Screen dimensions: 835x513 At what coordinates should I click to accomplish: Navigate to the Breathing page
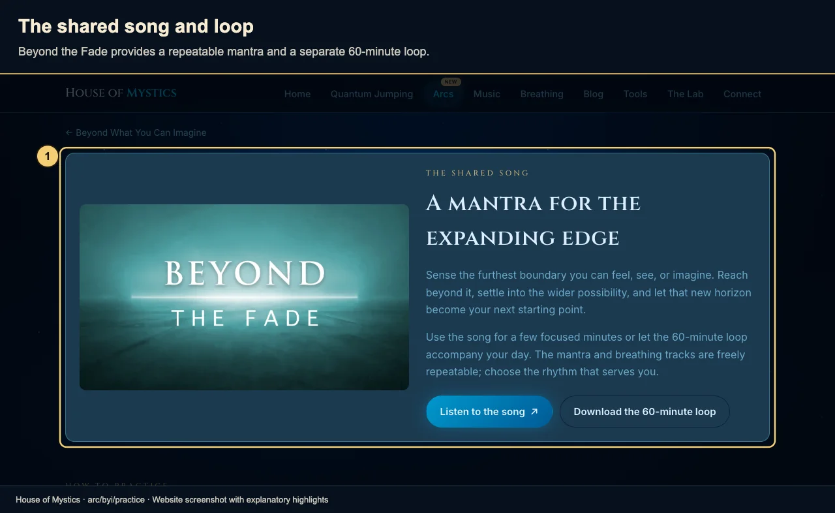541,94
